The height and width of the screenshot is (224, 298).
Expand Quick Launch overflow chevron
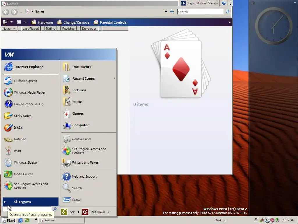point(36,219)
